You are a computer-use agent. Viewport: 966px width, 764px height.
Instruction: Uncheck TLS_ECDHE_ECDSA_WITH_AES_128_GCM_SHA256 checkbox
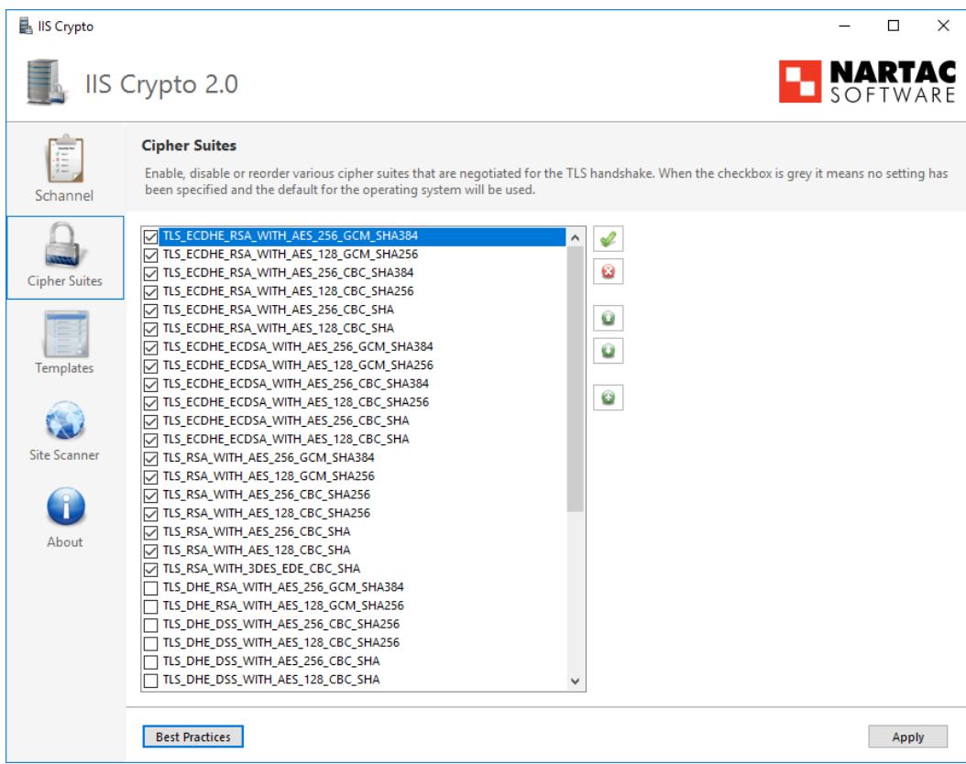coord(150,366)
